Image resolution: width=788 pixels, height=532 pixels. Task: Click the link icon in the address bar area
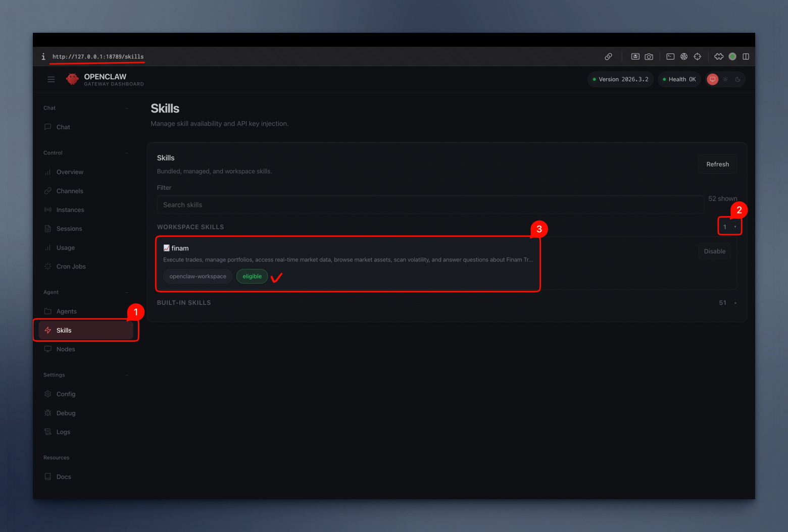[x=609, y=57]
